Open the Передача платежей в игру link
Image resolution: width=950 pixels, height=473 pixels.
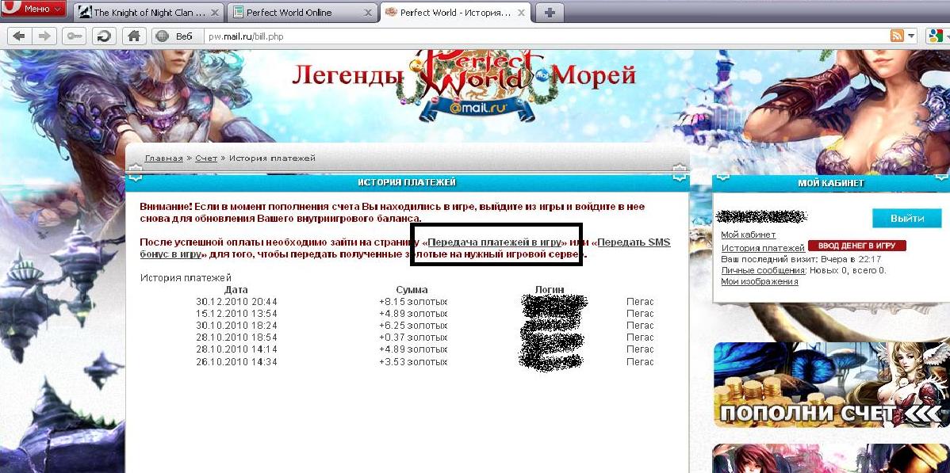(x=495, y=242)
